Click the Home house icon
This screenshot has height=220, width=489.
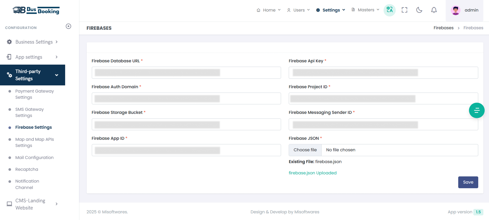[258, 10]
